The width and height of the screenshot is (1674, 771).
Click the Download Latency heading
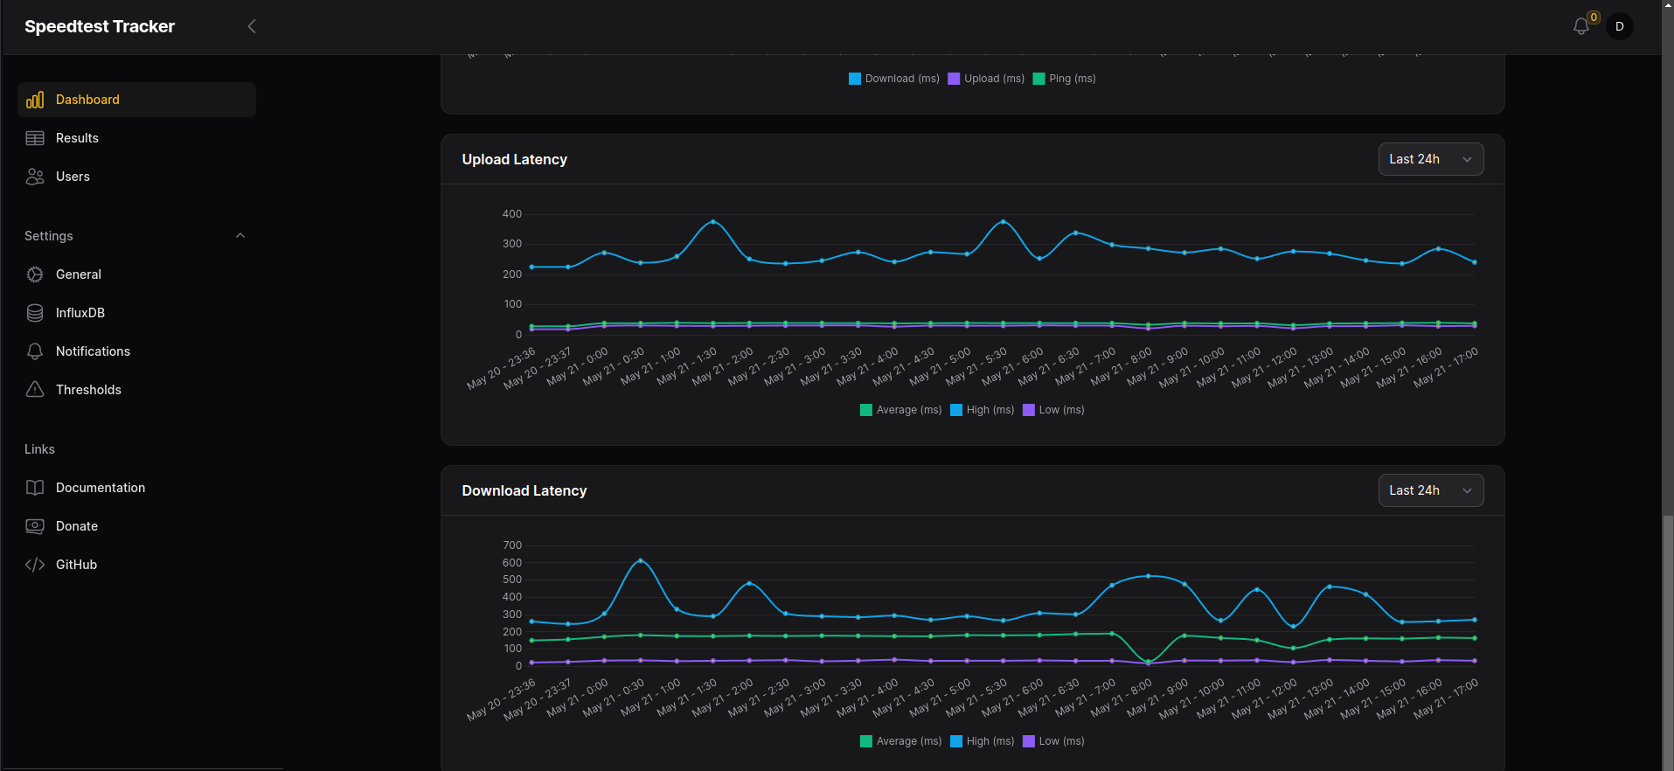click(524, 490)
